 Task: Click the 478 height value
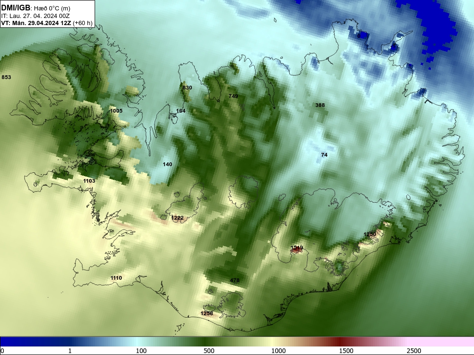click(235, 280)
